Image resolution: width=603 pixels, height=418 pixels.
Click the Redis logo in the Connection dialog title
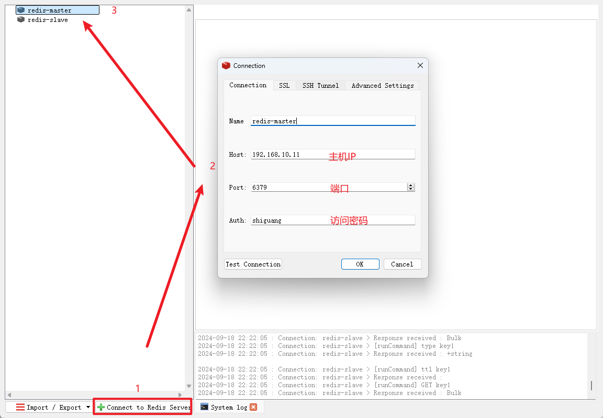pyautogui.click(x=226, y=66)
